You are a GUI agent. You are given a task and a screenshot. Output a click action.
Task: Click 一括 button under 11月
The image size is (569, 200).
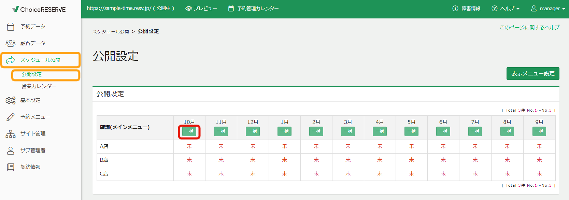point(221,131)
